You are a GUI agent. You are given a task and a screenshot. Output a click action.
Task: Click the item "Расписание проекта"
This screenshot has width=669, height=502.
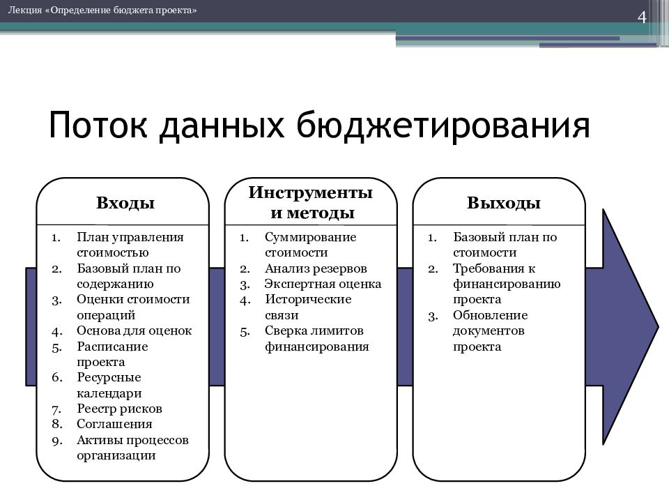point(112,354)
